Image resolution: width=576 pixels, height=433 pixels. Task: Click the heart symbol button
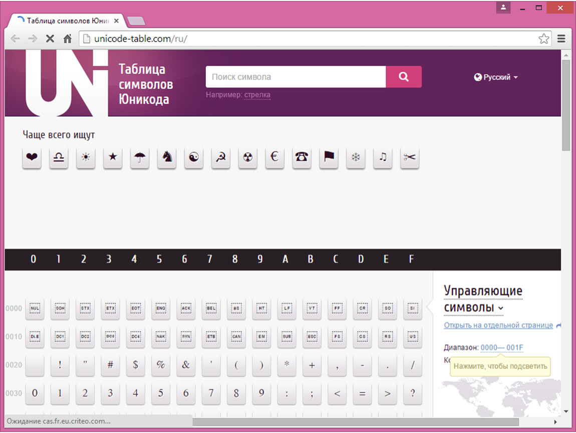coord(32,158)
